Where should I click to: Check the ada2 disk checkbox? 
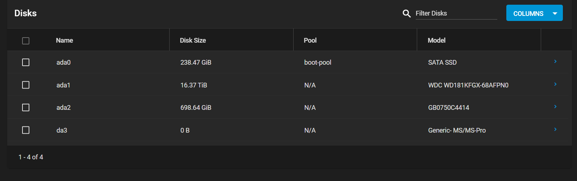26,108
